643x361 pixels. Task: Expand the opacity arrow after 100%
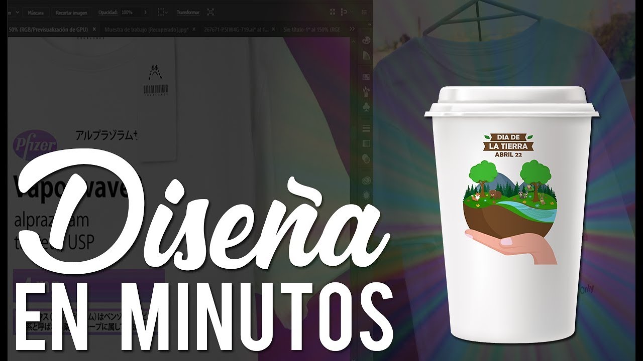coord(146,12)
